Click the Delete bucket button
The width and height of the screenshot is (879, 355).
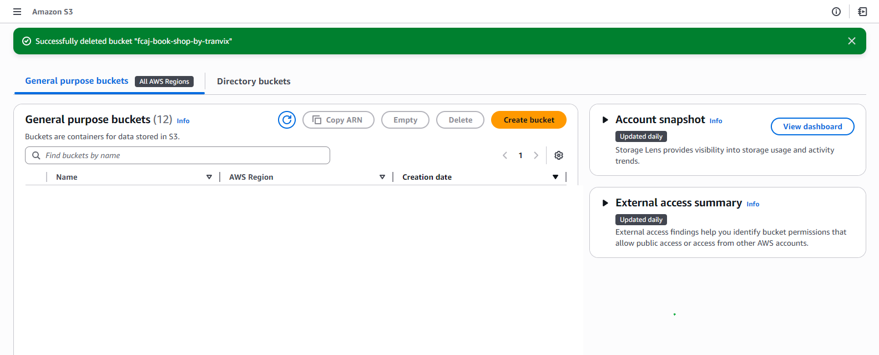click(460, 120)
